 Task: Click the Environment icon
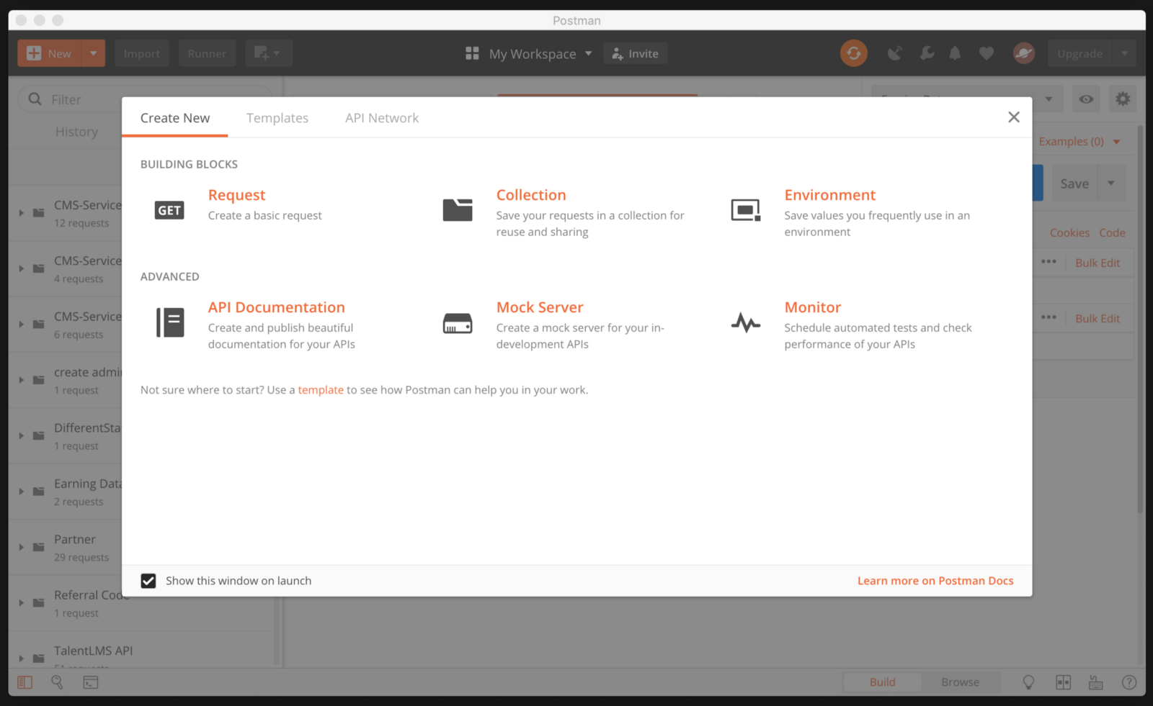tap(745, 210)
